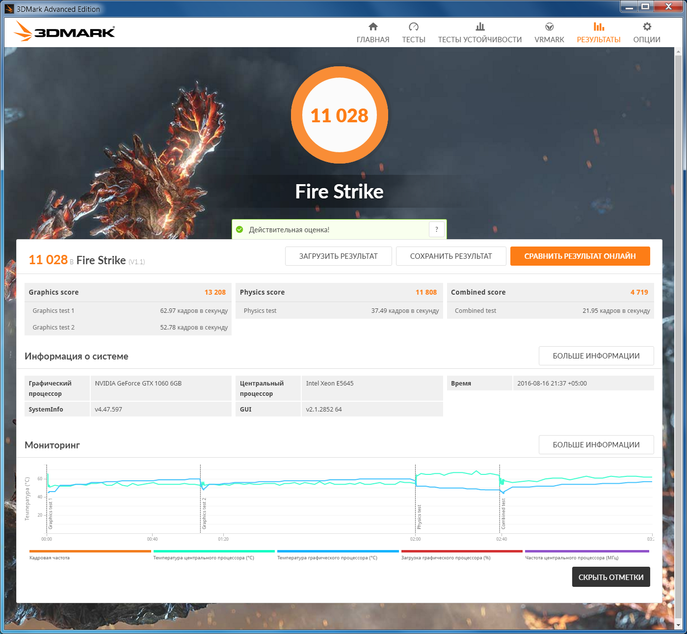Click the 3DMark logo
Screen dimensions: 687x634
(x=64, y=31)
